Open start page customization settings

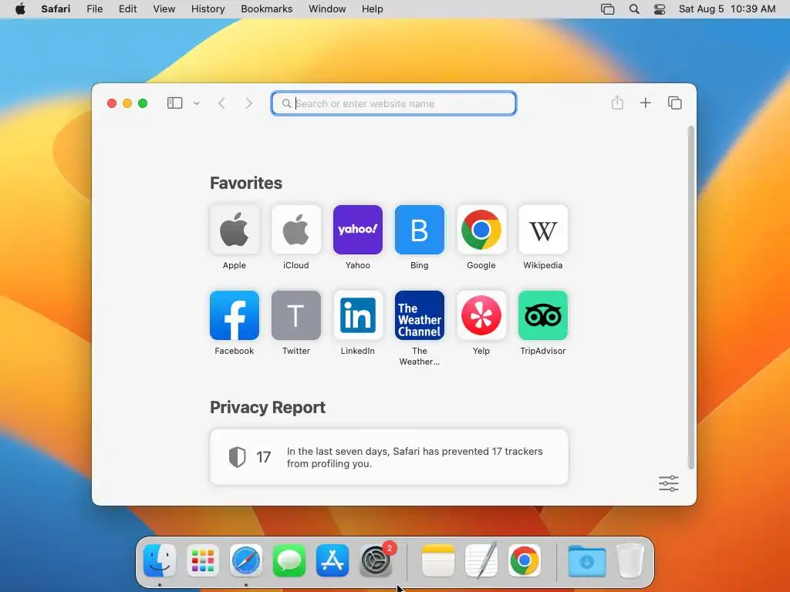(669, 483)
